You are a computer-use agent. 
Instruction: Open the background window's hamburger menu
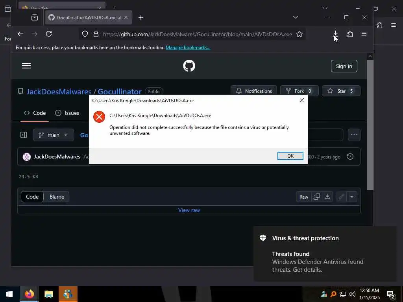[x=393, y=25]
